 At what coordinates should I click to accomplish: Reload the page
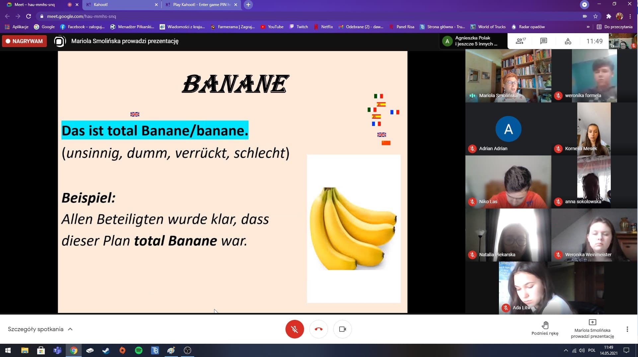(29, 16)
